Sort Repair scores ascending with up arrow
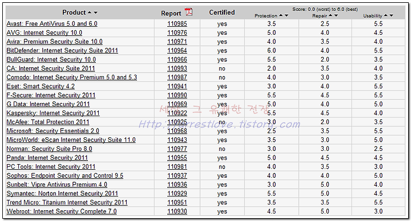Screen dimensions: 411x221 click(x=331, y=15)
